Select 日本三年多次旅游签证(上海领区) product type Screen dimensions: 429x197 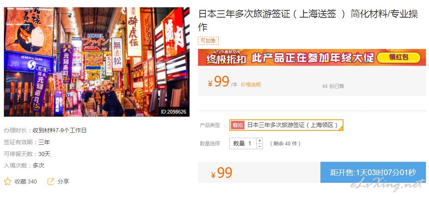tap(287, 125)
